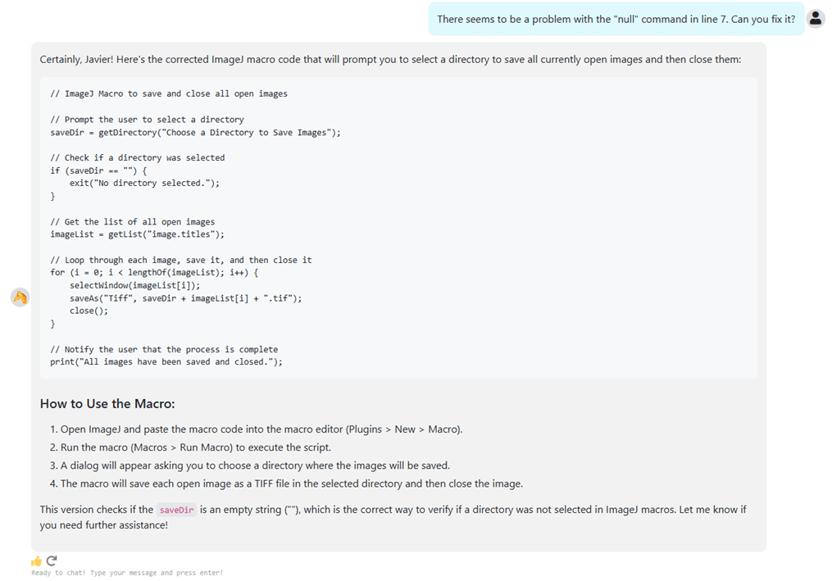Click the inline saveDir code tag
Viewport: 832px width, 581px height.
176,510
